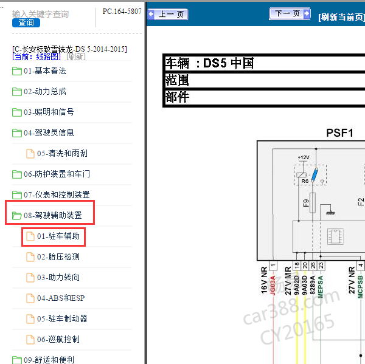The height and width of the screenshot is (364, 365).
Task: Click the PSF1 label in diagram
Action: (339, 133)
